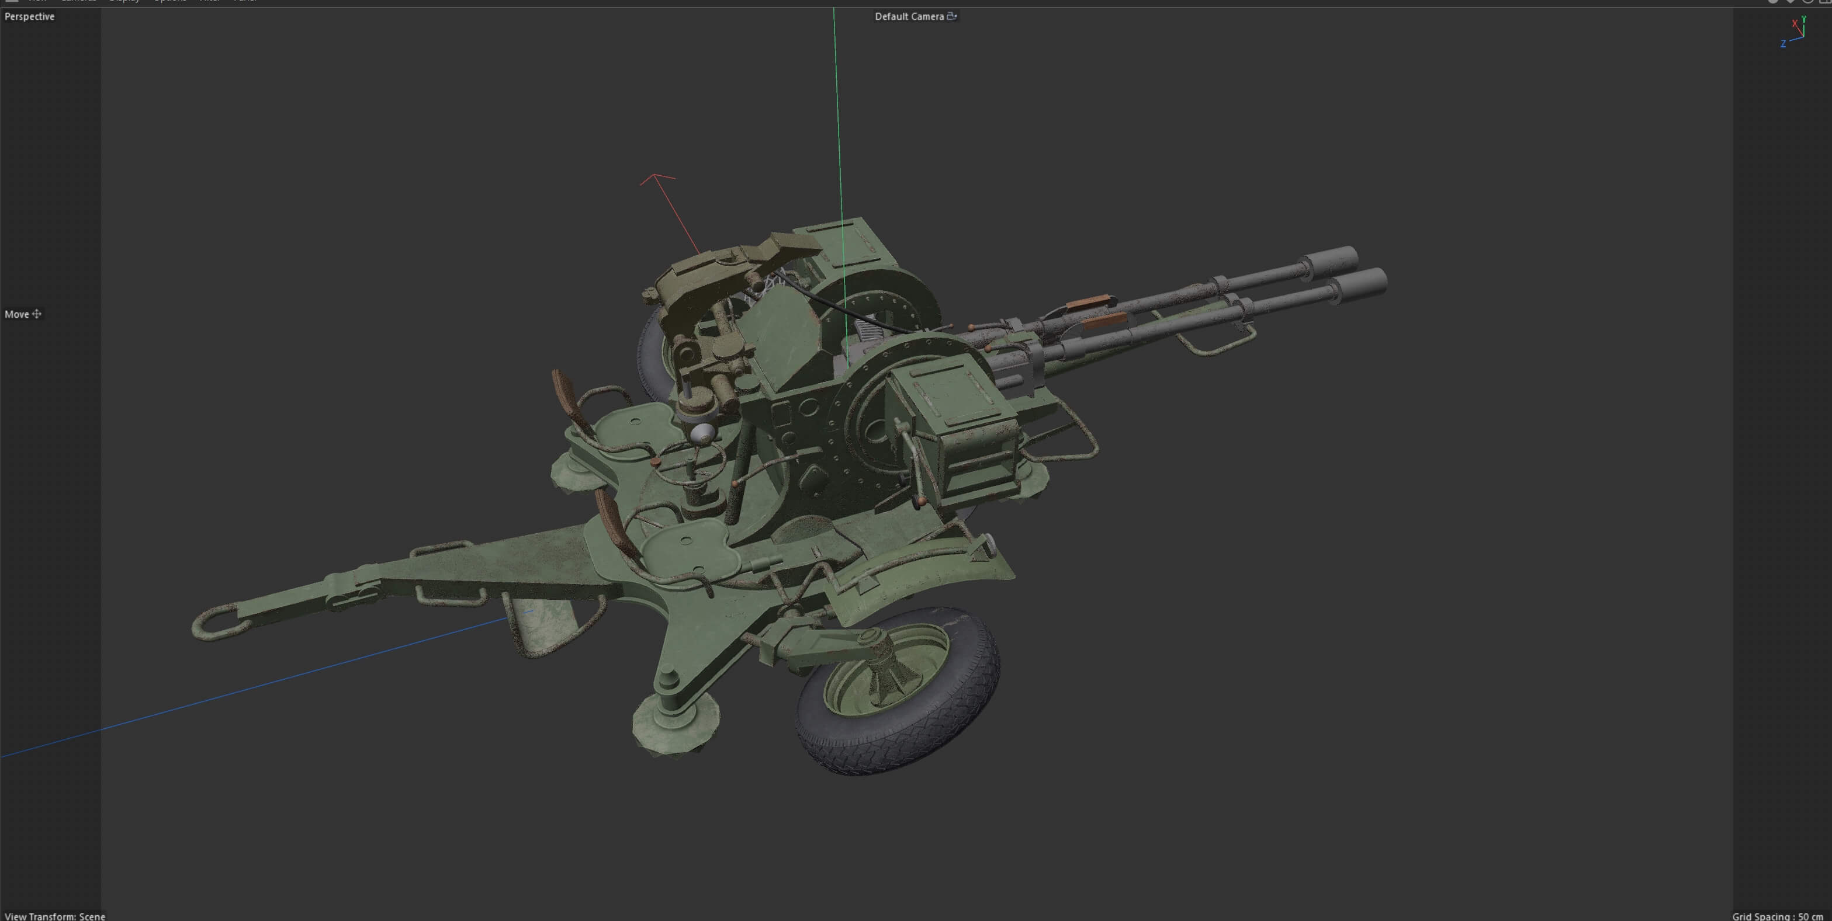
Task: Click the Grid Spacing : 50 cm readout
Action: point(1777,916)
